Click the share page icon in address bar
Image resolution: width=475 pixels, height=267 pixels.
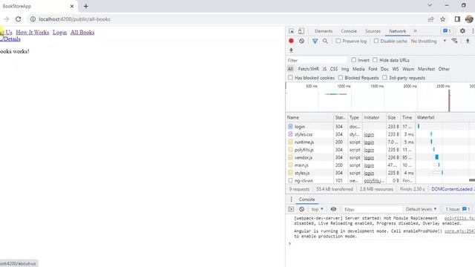(430, 19)
